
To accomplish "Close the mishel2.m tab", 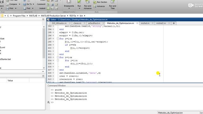I will pos(169,23).
